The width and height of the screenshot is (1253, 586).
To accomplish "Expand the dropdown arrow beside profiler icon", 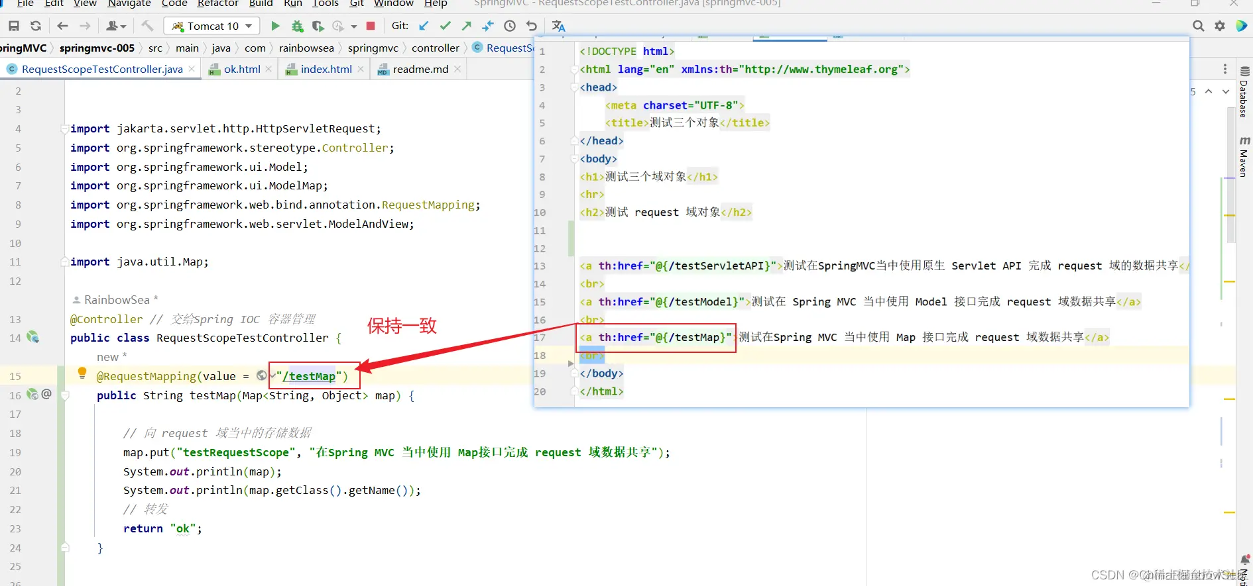I will tap(354, 26).
